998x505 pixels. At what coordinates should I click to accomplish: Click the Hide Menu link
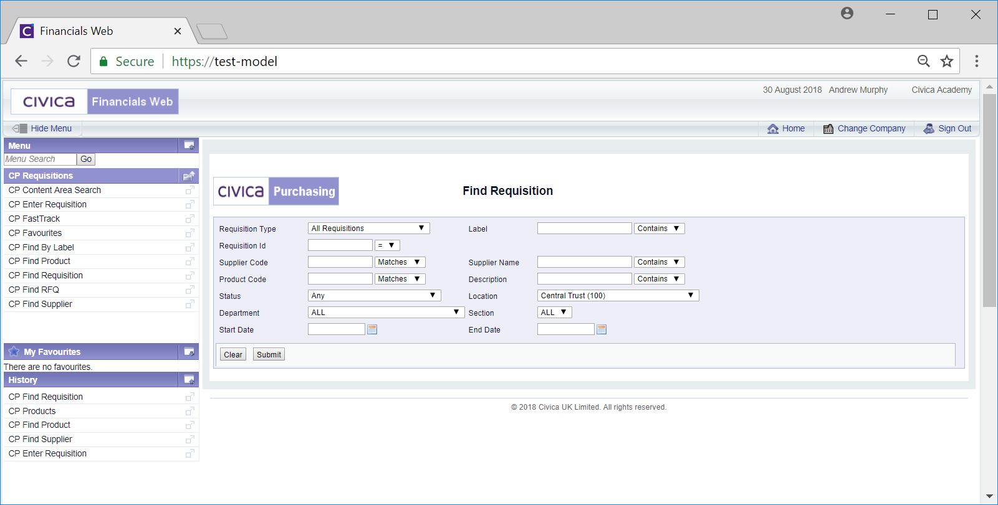click(x=51, y=129)
